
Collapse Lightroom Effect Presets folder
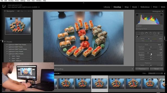pos(7,54)
